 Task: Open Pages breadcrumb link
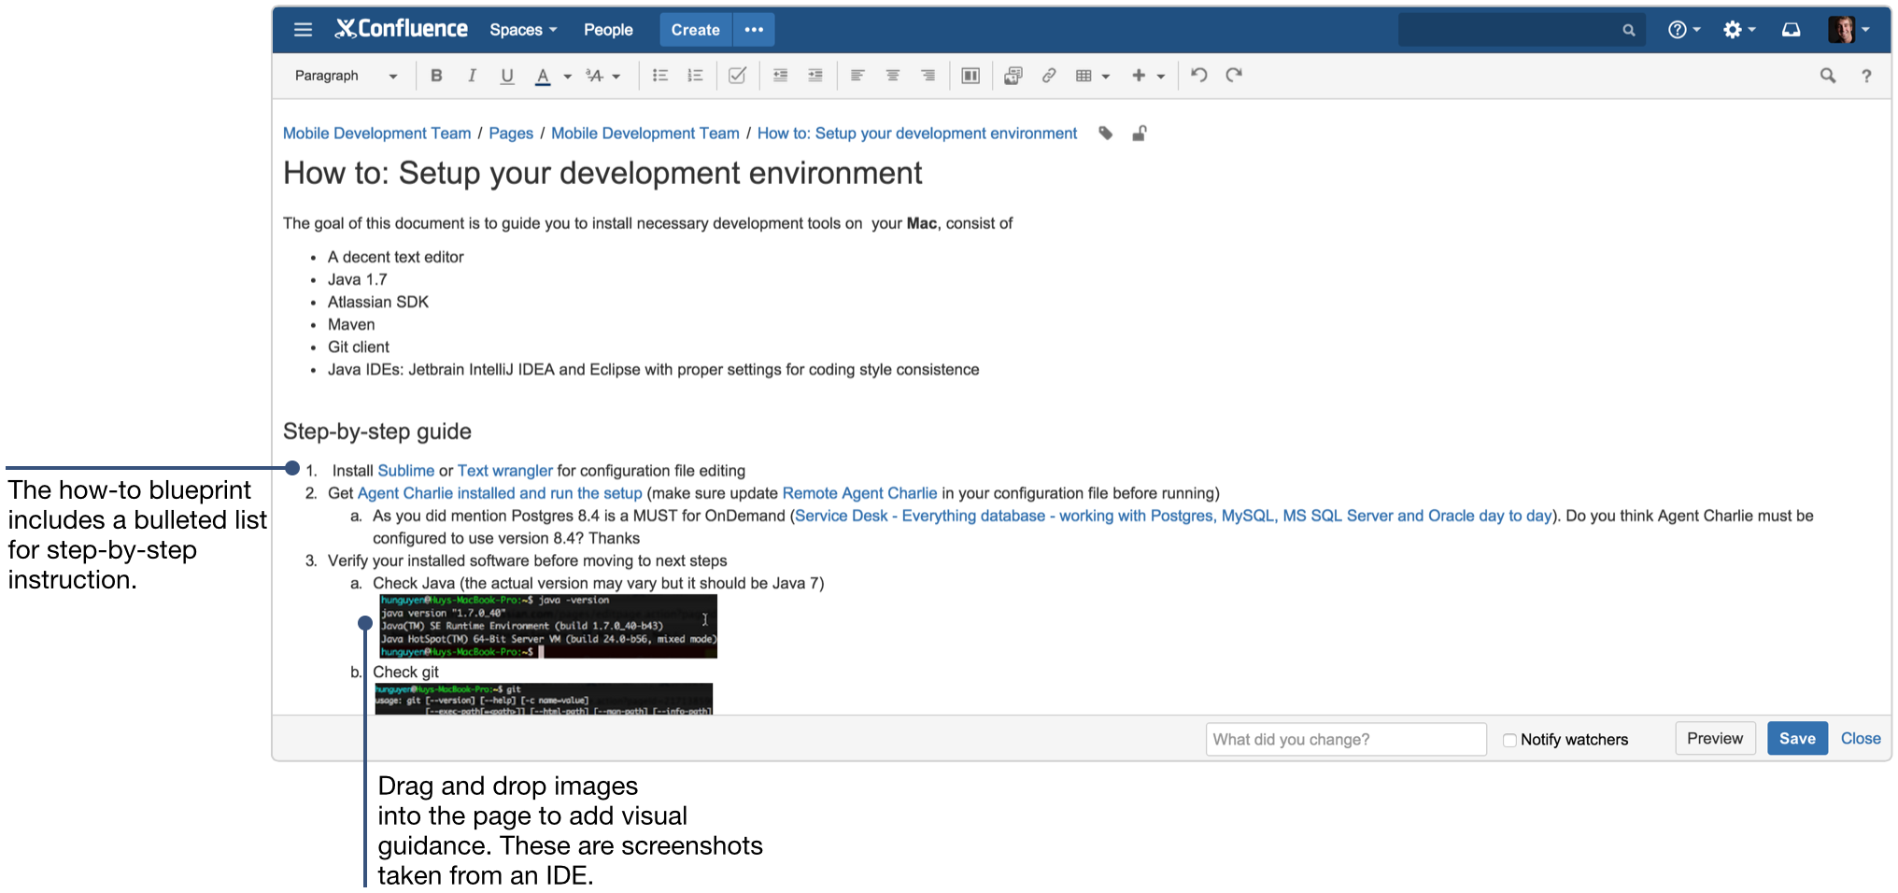(511, 134)
